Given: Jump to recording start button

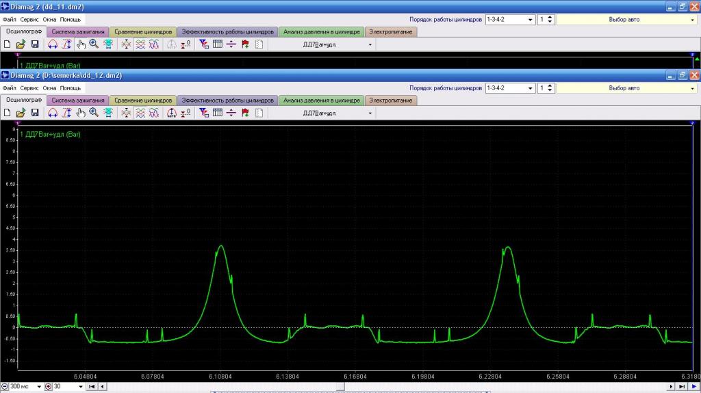Looking at the screenshot, I should coord(92,387).
